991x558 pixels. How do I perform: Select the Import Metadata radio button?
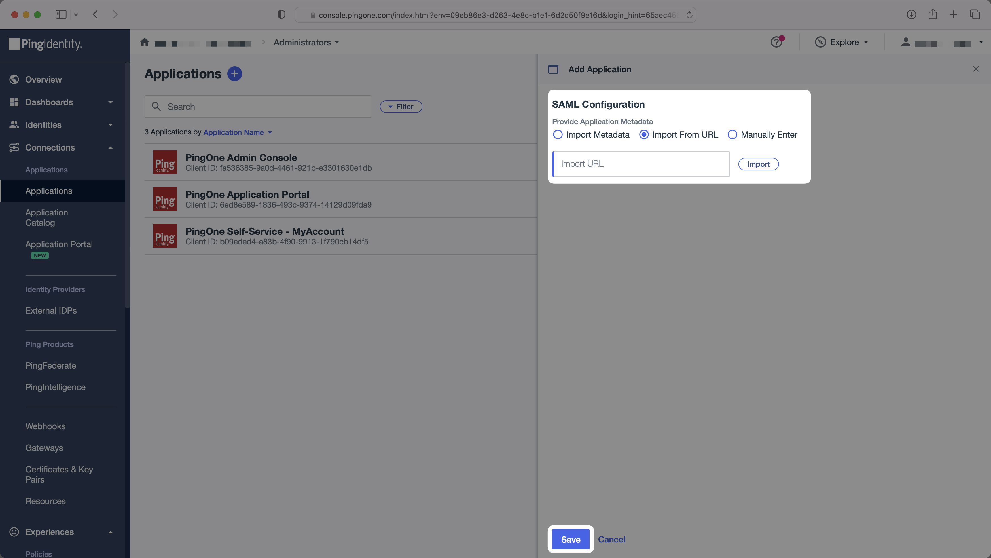(x=557, y=134)
